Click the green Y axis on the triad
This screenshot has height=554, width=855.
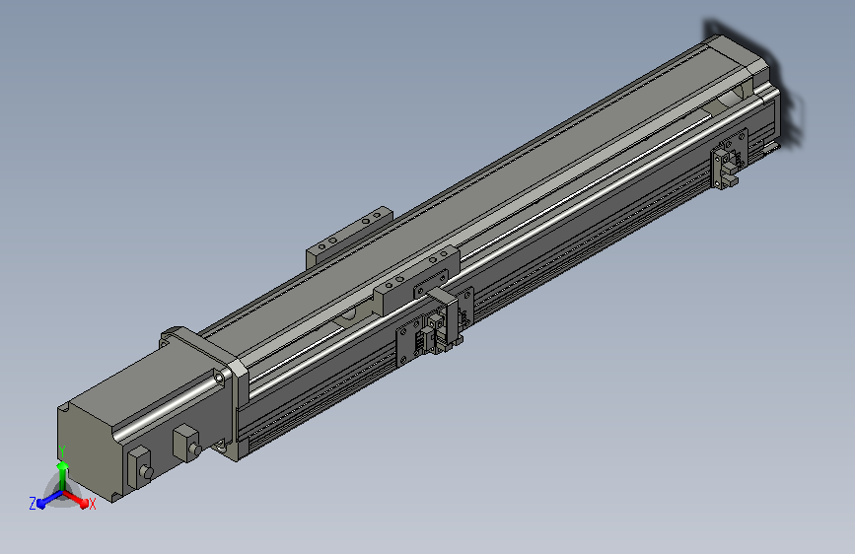pyautogui.click(x=62, y=477)
